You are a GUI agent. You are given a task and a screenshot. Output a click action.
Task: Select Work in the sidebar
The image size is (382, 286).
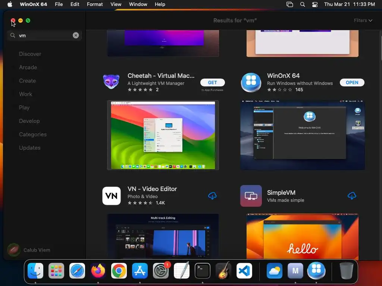click(26, 94)
